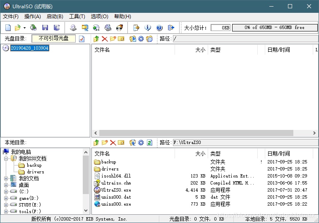
Task: Expand the STUDY(E:) drive node
Action: (6, 205)
